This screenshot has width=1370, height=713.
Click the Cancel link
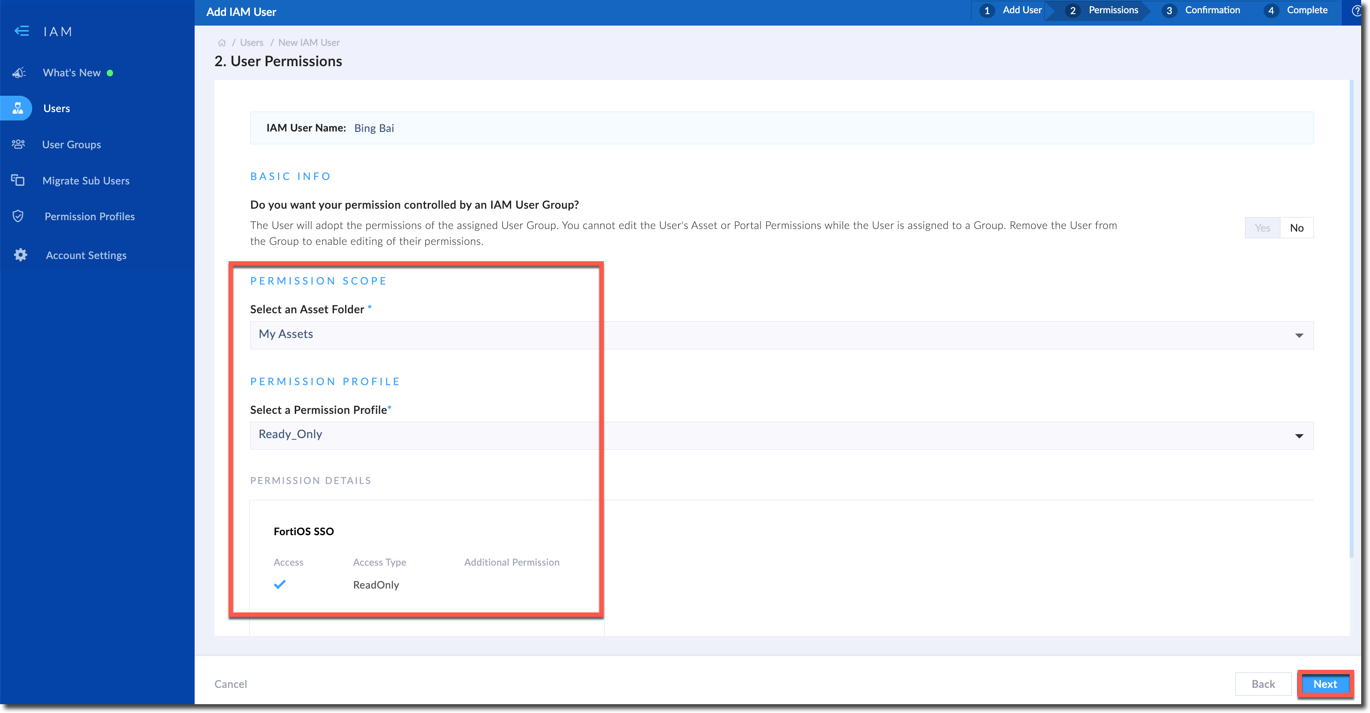click(x=230, y=684)
